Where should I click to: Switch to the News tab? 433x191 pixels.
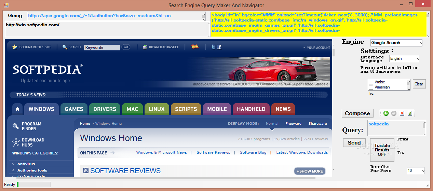(x=283, y=109)
